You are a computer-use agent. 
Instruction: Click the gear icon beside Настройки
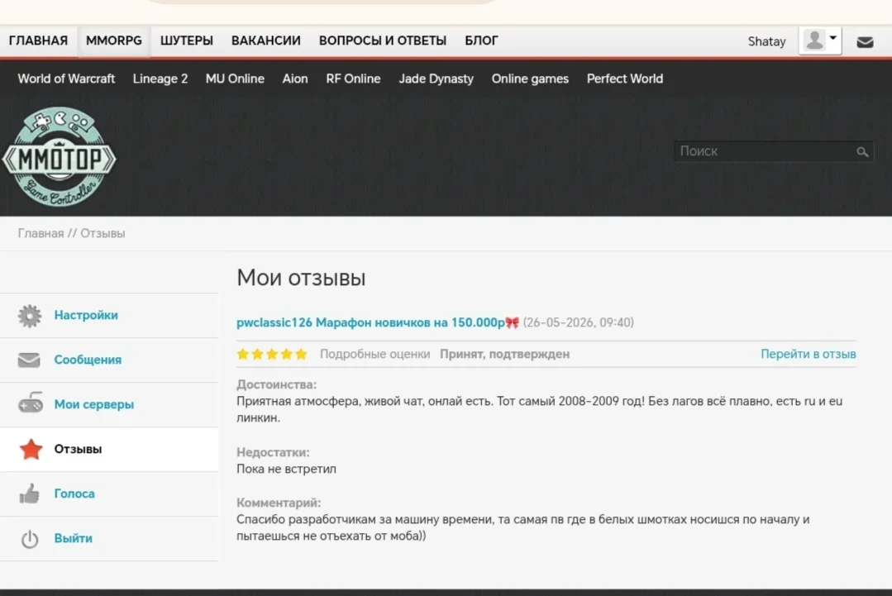pyautogui.click(x=30, y=316)
